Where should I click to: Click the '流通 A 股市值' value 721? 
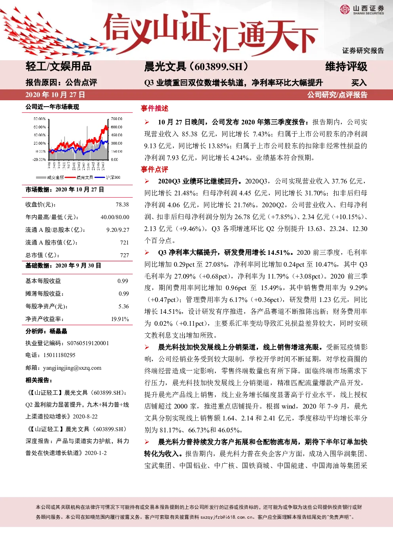(x=124, y=243)
